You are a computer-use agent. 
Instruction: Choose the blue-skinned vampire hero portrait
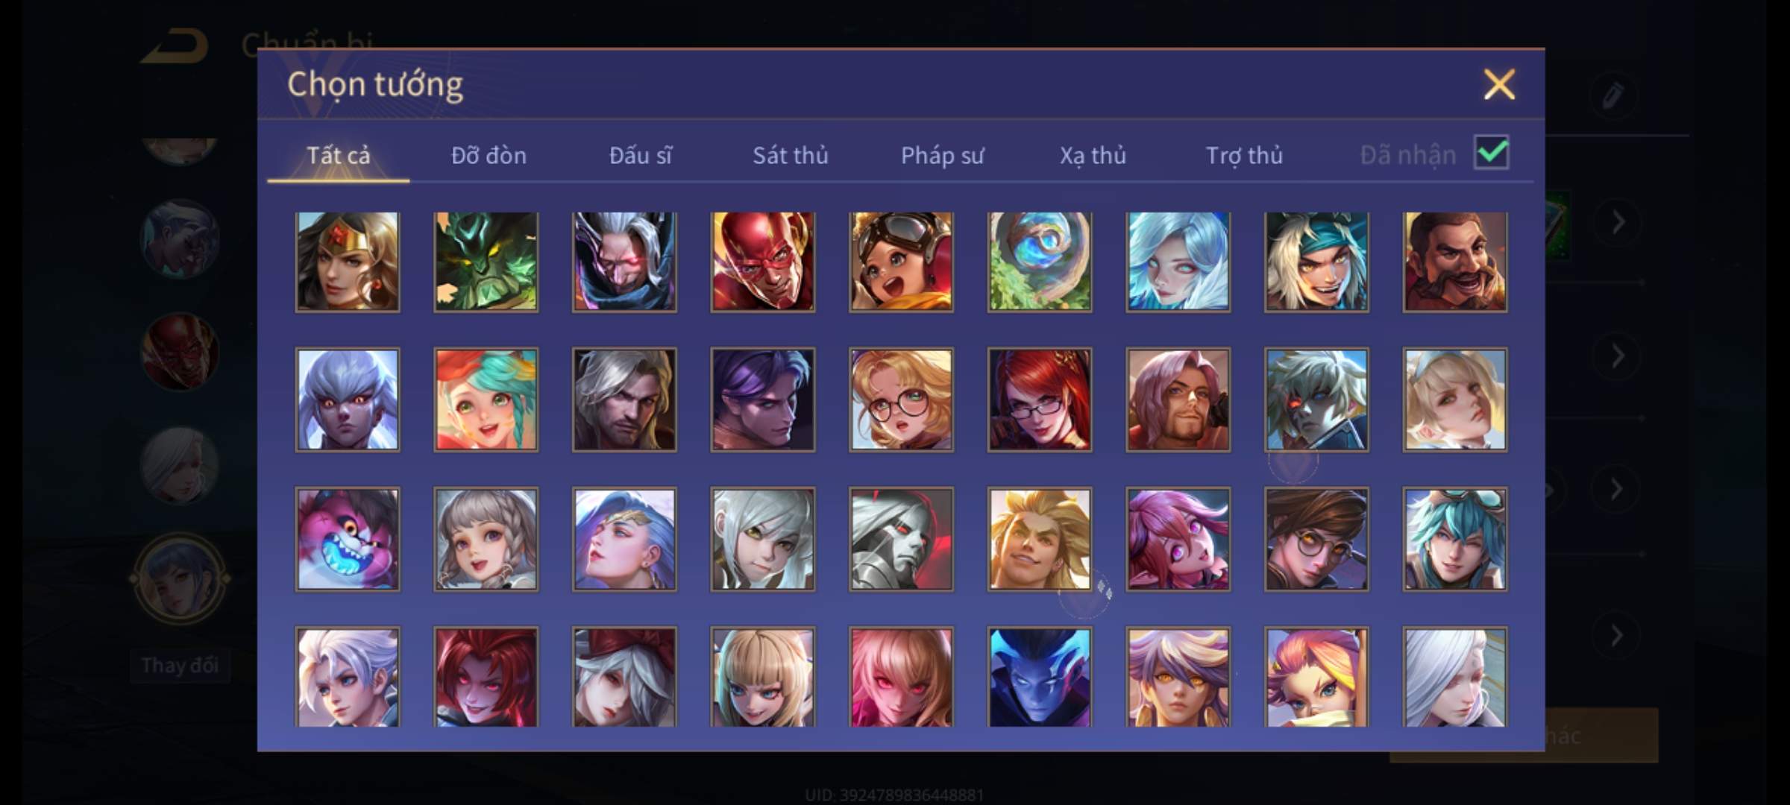pos(1040,678)
